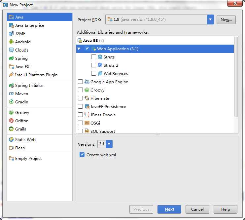Check the Hibernate checkbox
Screen dimensions: 245x220
point(80,98)
